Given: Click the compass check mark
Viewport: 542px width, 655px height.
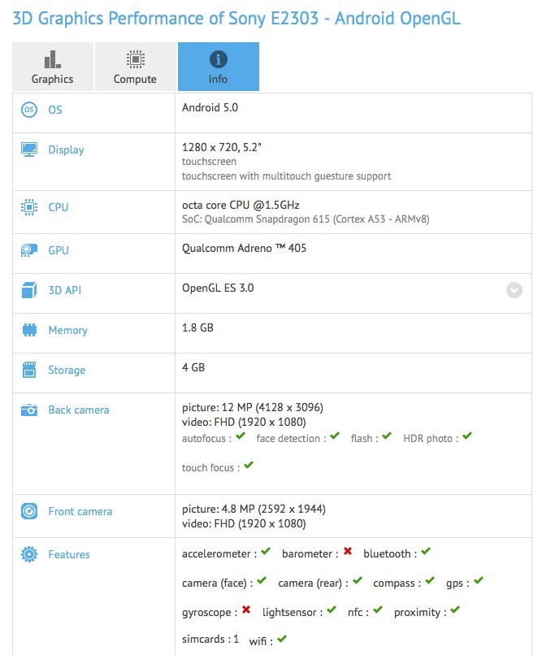Looking at the screenshot, I should pyautogui.click(x=430, y=581).
